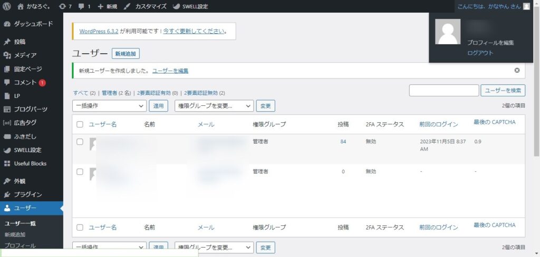The width and height of the screenshot is (540, 257).
Task: Click the ログアウト logout link
Action: tap(480, 53)
